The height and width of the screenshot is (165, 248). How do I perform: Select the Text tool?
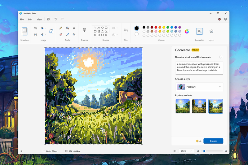click(74, 28)
